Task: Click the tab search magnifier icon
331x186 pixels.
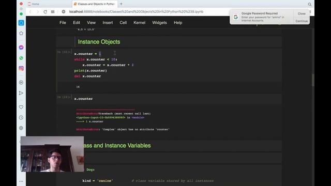Action: click(x=309, y=4)
